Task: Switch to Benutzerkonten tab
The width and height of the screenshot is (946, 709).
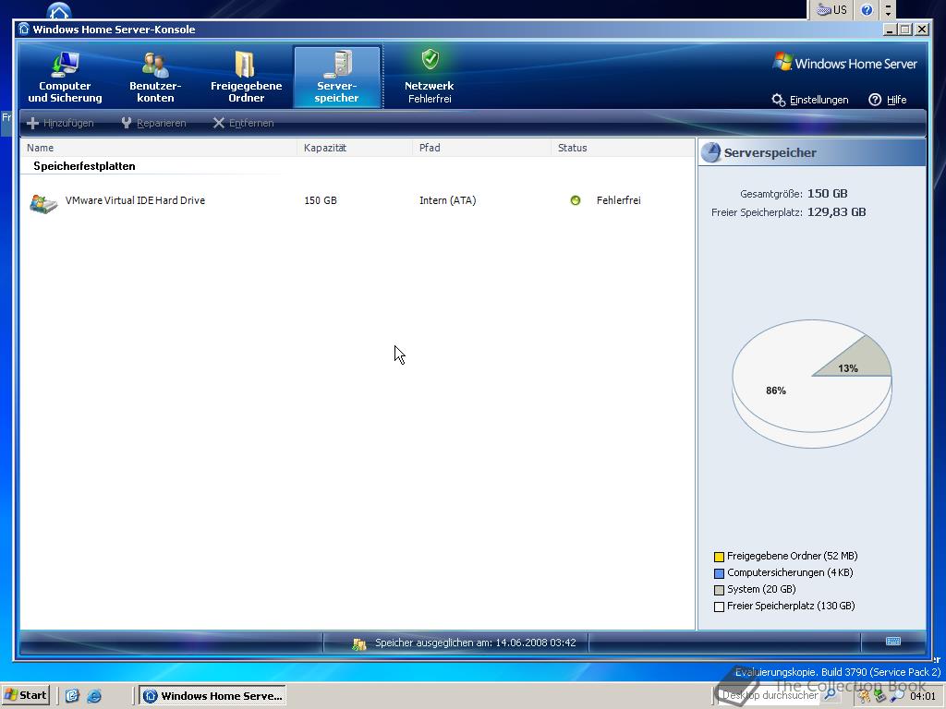Action: pyautogui.click(x=155, y=78)
